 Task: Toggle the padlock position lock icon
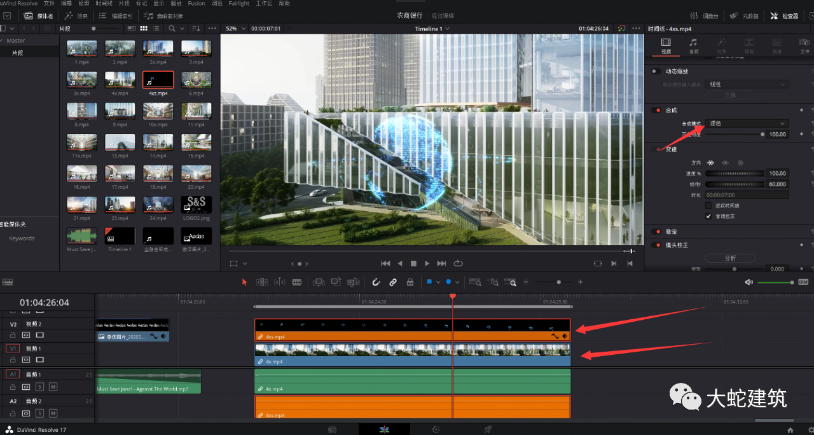pyautogui.click(x=410, y=282)
